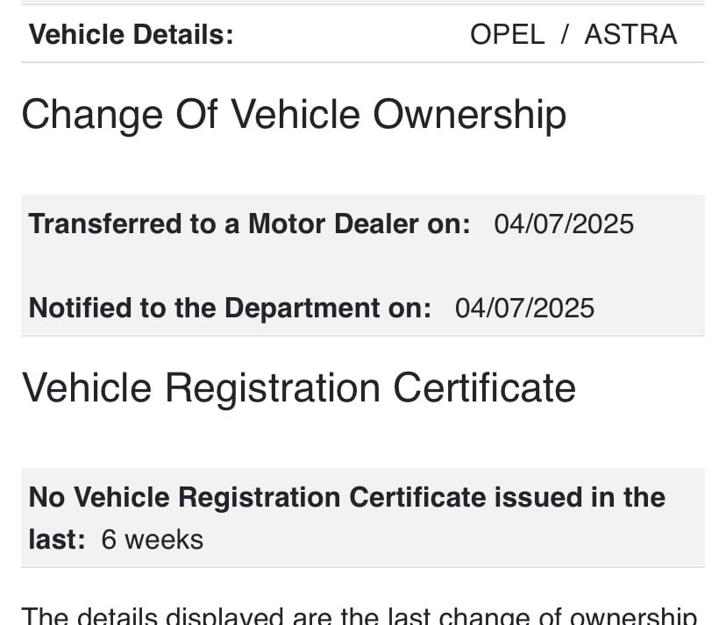The height and width of the screenshot is (625, 726).
Task: Select the OPEL / ASTRA vehicle text
Action: point(573,35)
